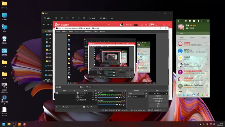Open the star icon in QQ title bar
This screenshot has height=127, width=225.
[186, 21]
